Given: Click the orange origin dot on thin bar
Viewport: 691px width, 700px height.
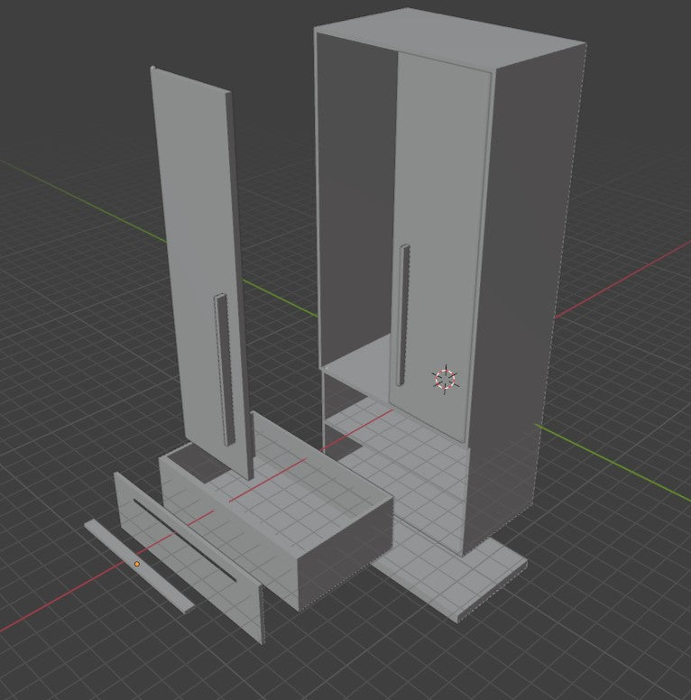Looking at the screenshot, I should pyautogui.click(x=137, y=565).
